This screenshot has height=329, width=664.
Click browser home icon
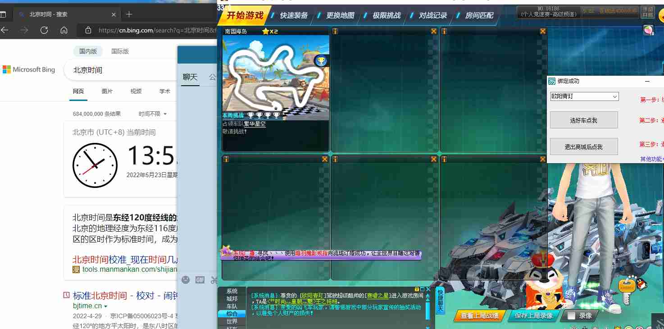pos(64,30)
